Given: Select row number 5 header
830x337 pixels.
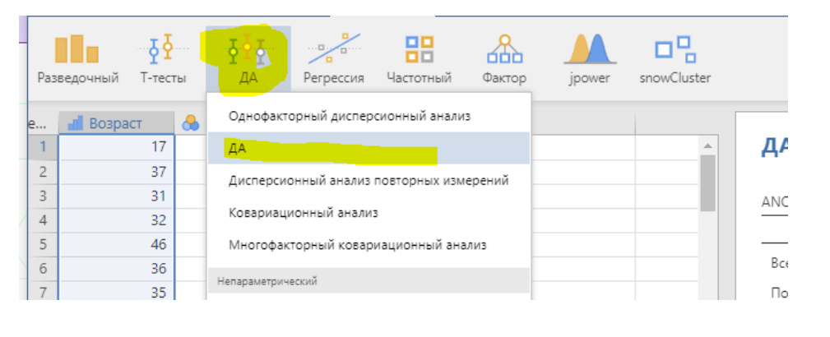Looking at the screenshot, I should (x=43, y=244).
